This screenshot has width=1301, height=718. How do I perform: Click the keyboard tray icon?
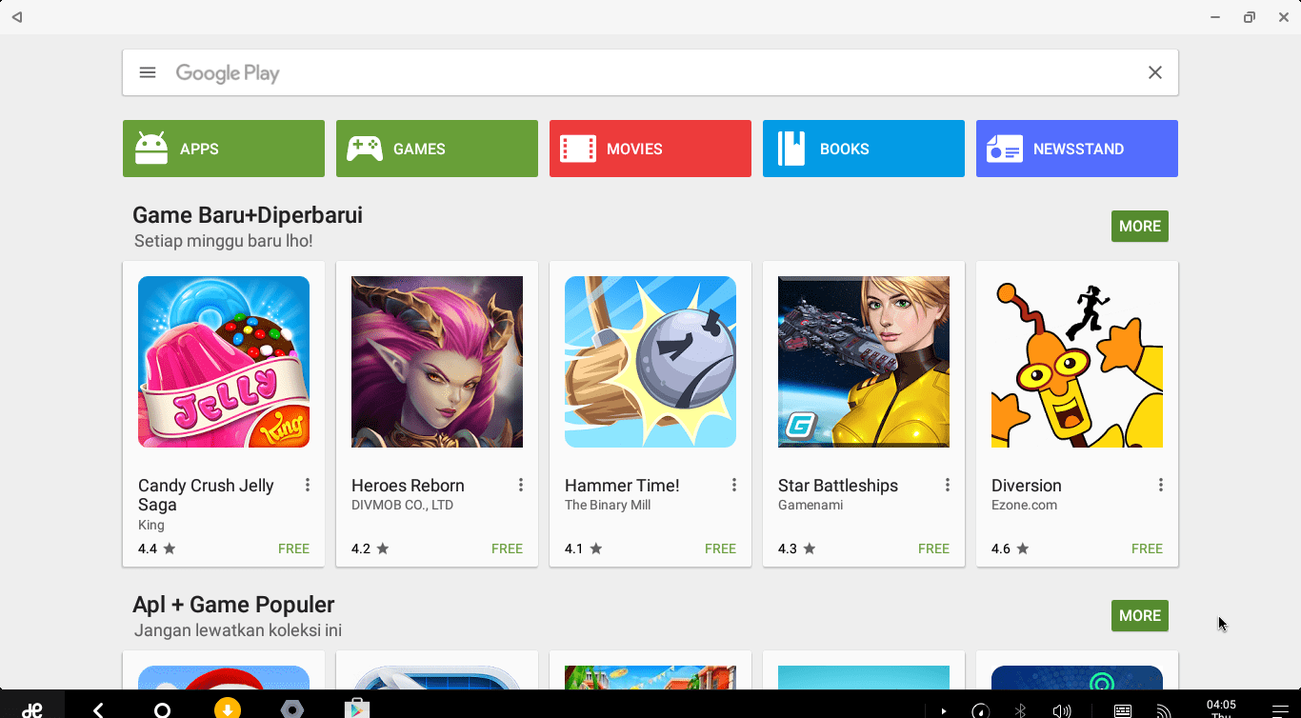(1123, 710)
